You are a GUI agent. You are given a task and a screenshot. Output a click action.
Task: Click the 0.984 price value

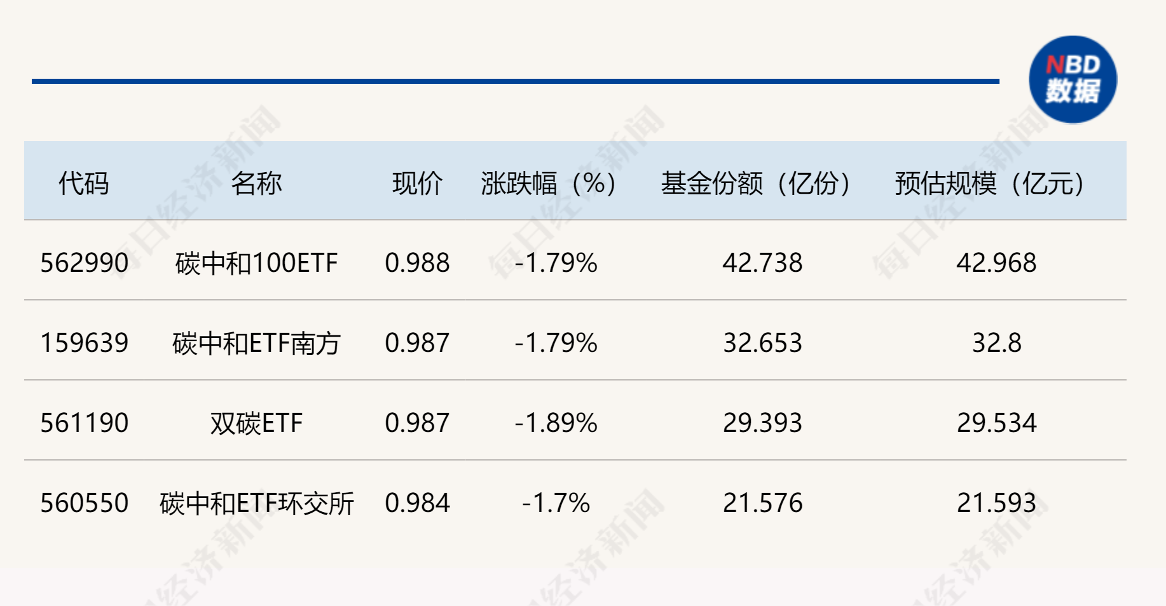coord(417,503)
